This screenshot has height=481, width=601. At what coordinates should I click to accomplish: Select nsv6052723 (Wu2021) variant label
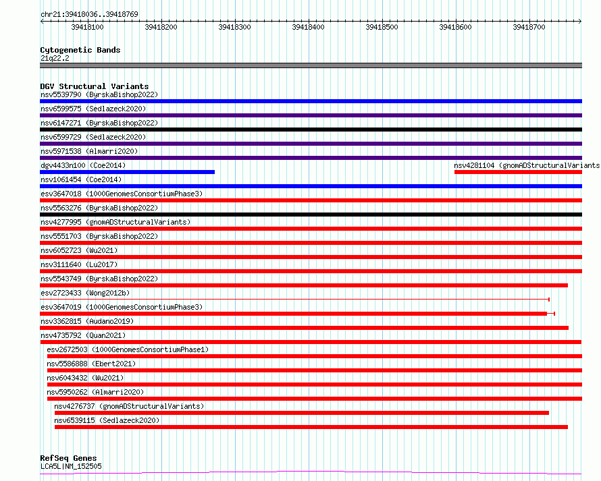tap(79, 250)
